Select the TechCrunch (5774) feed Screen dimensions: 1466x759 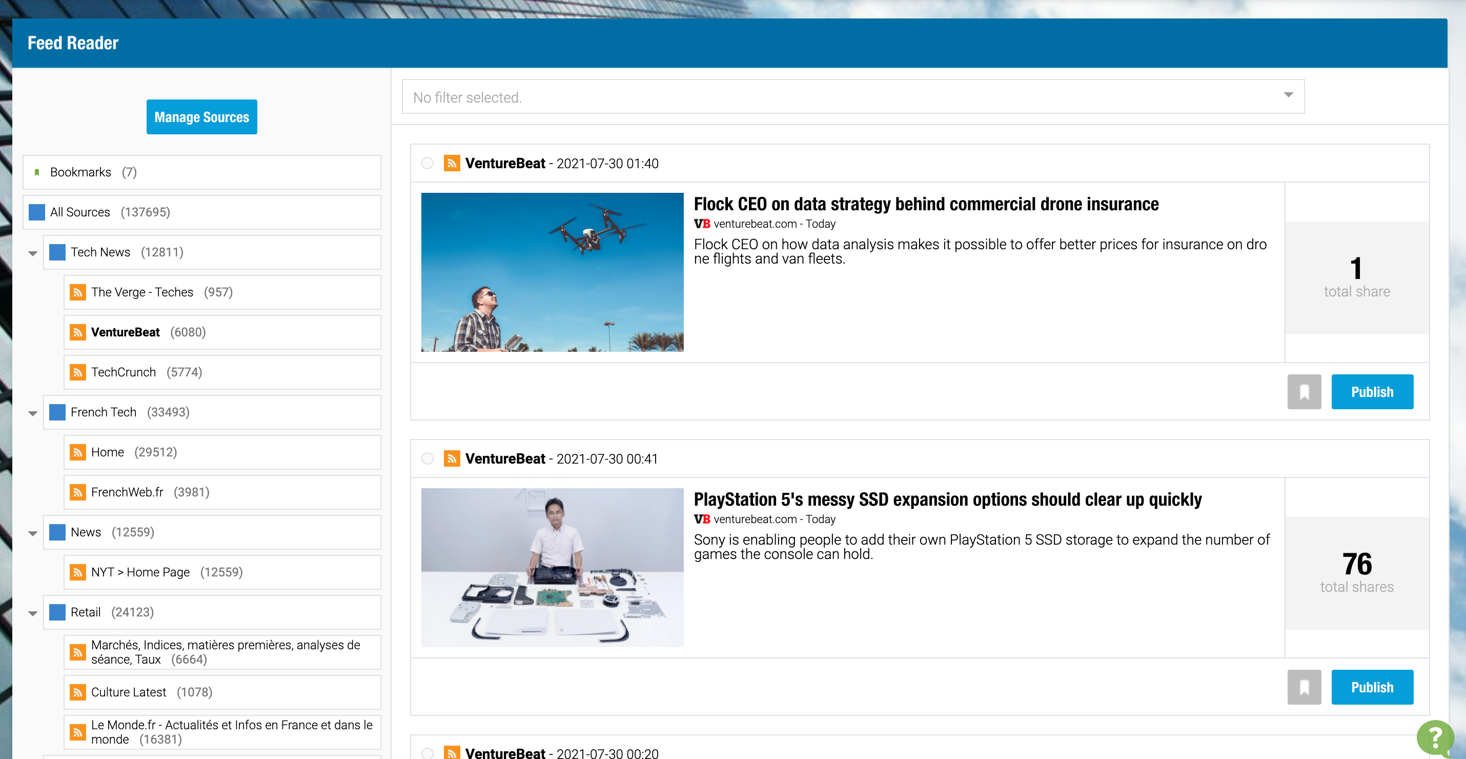(x=222, y=372)
